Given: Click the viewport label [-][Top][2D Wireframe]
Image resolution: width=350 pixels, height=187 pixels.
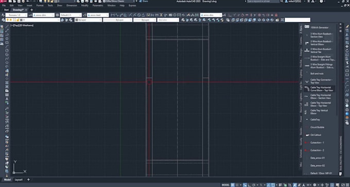Looking at the screenshot, I should pos(22,25).
